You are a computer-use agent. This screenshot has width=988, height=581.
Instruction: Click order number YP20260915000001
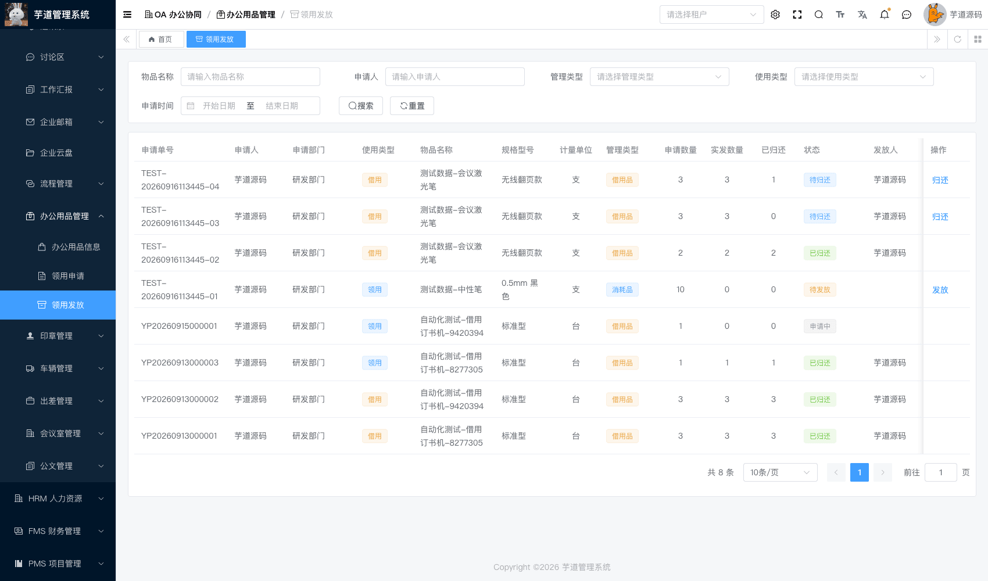[x=180, y=326]
